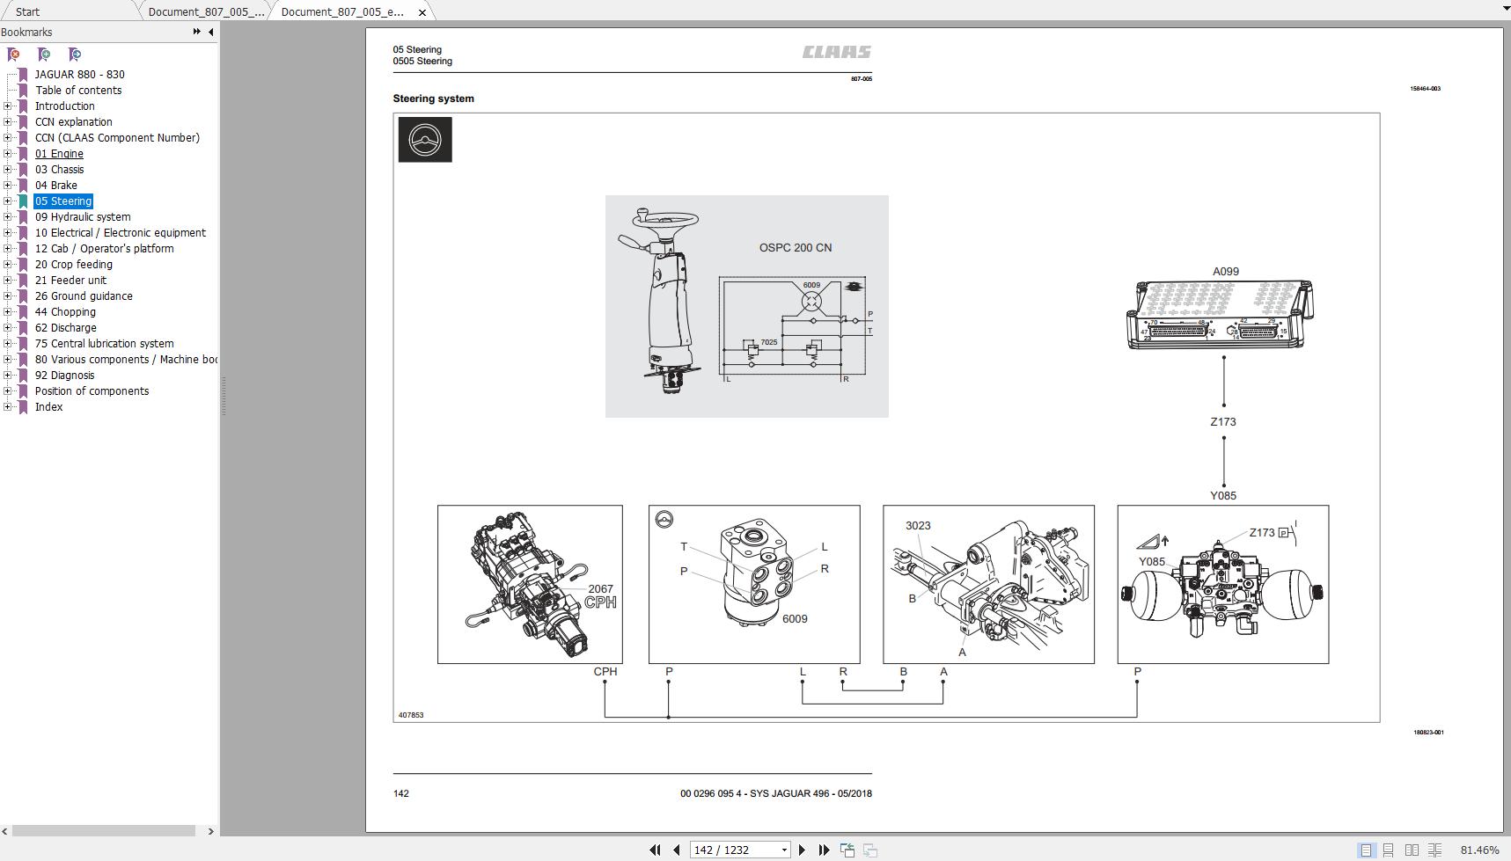Jump to the last page
1511x861 pixels.
tap(824, 850)
